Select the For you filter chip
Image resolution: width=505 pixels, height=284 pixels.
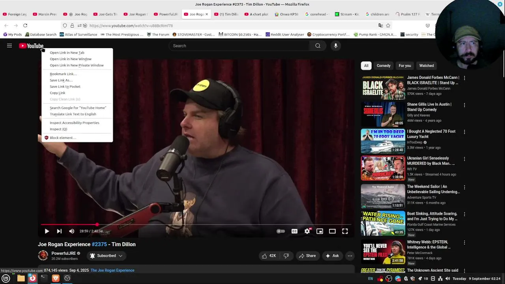click(x=405, y=66)
